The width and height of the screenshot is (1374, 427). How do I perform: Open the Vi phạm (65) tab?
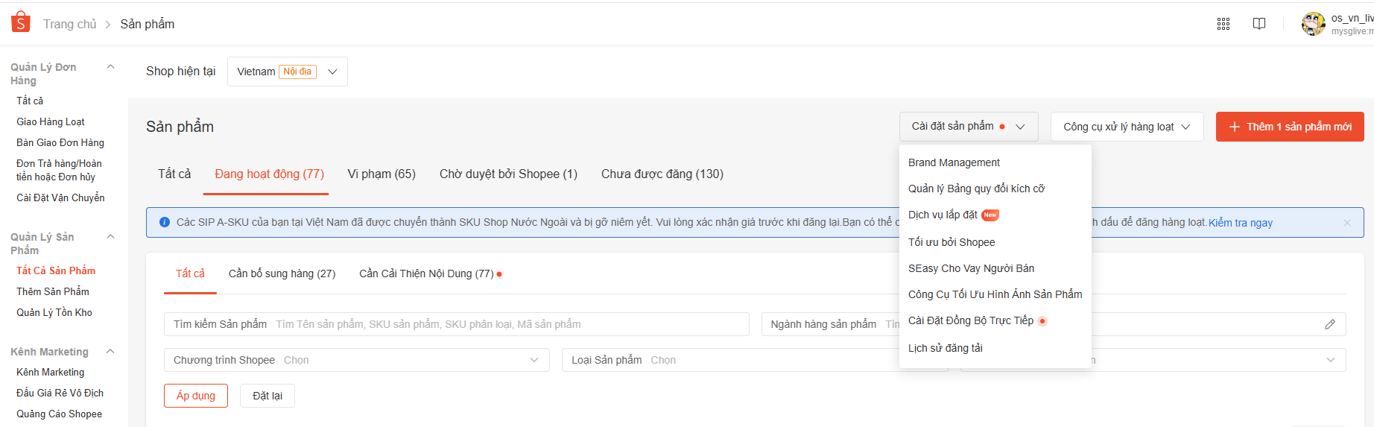pyautogui.click(x=382, y=174)
